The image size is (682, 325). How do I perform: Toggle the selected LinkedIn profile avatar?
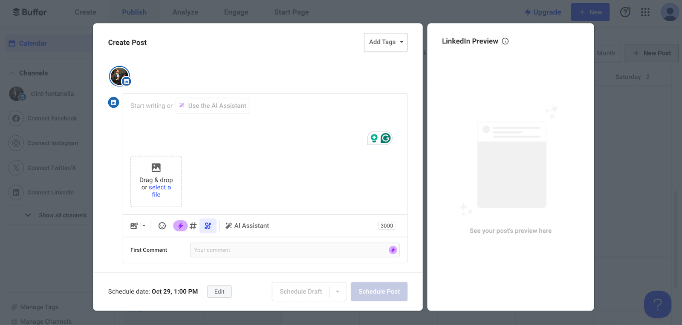[x=120, y=77]
